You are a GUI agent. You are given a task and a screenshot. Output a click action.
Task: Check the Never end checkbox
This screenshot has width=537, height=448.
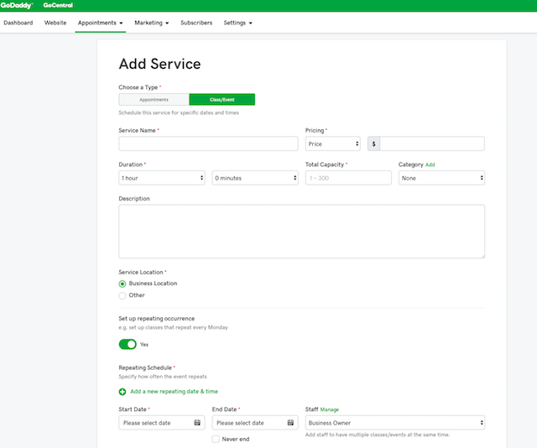pyautogui.click(x=216, y=439)
